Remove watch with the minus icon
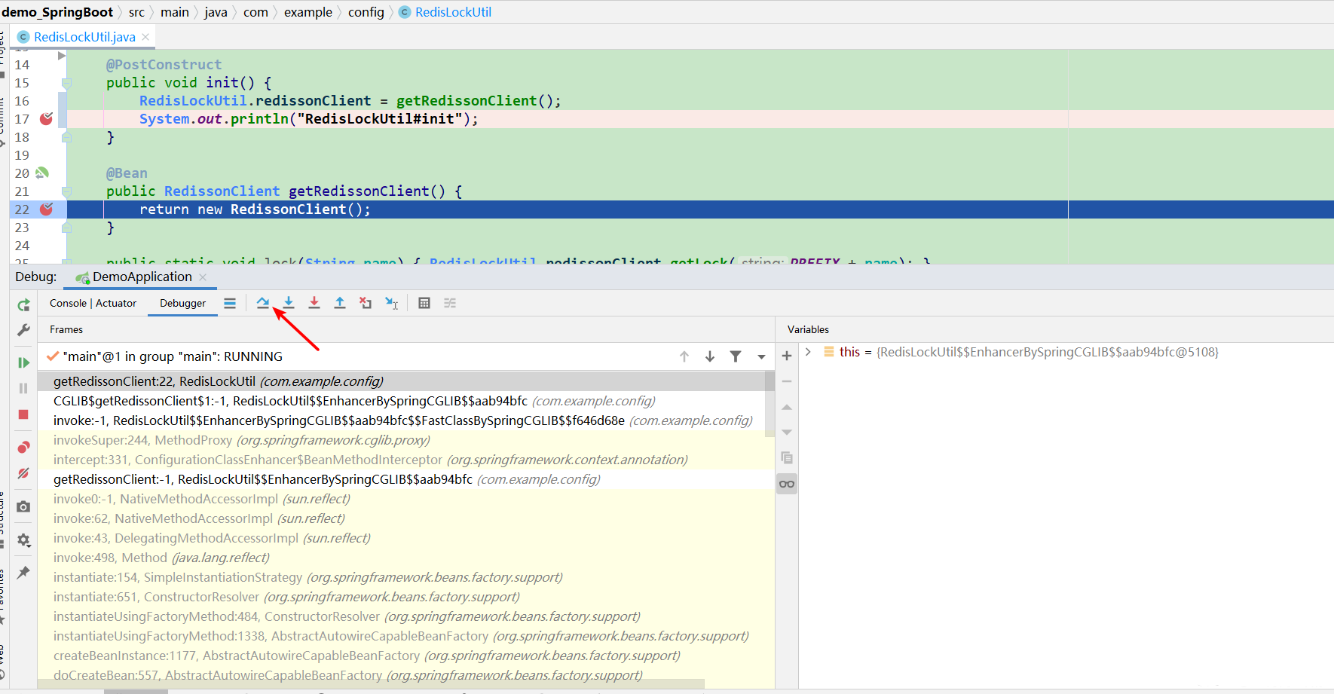Image resolution: width=1334 pixels, height=694 pixels. pyautogui.click(x=787, y=381)
